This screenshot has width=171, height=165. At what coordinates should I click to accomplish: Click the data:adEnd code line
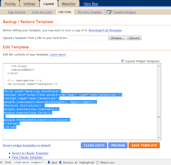click(23, 70)
